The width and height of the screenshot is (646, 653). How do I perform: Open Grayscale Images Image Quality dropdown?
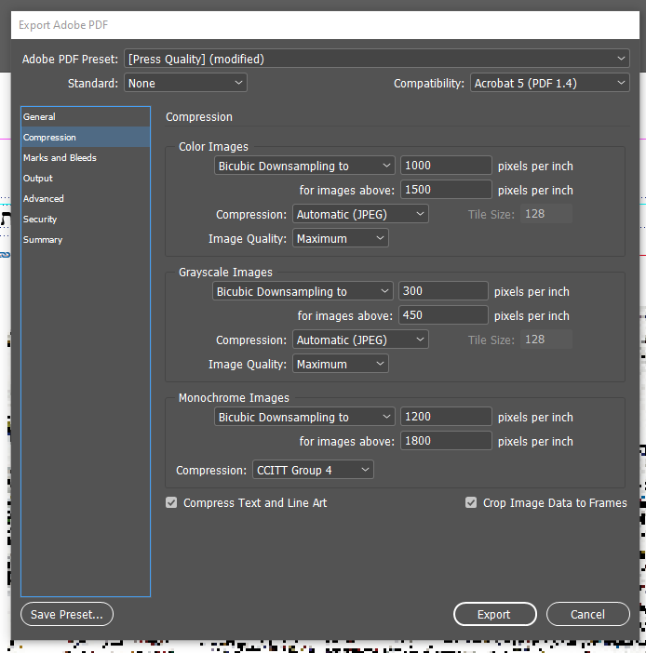coord(341,364)
